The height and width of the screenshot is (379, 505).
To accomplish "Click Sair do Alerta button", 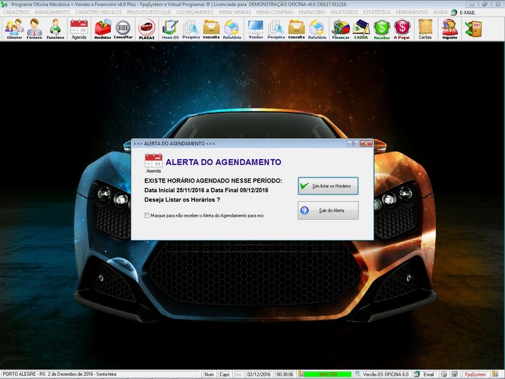I will pos(328,210).
